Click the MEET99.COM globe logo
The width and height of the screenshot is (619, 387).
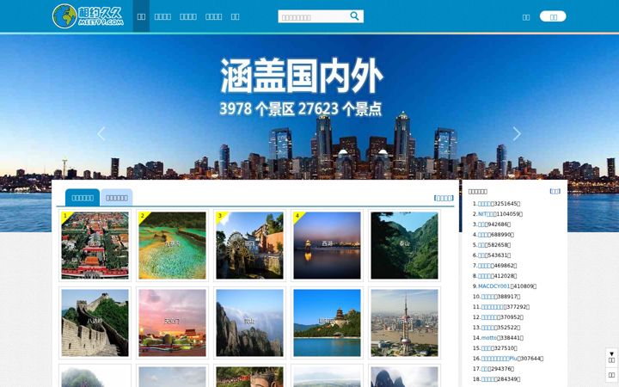coord(88,16)
